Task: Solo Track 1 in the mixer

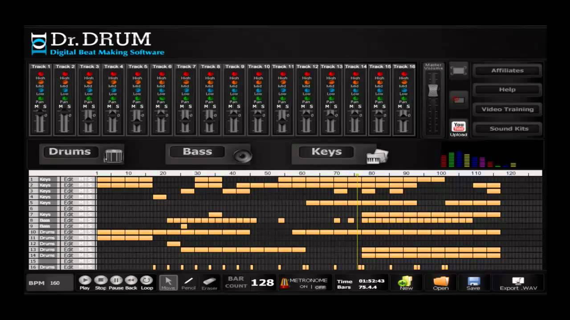Action: [45, 107]
